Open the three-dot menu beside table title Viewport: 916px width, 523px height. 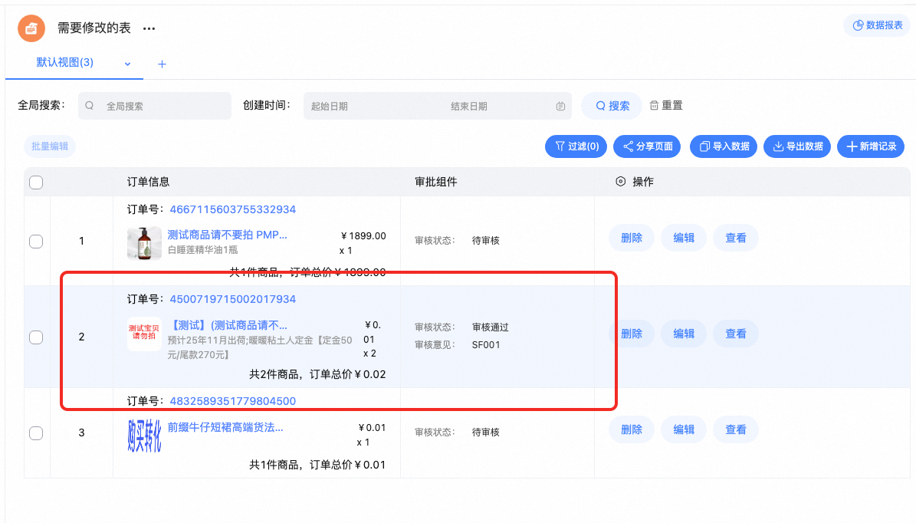click(x=149, y=28)
